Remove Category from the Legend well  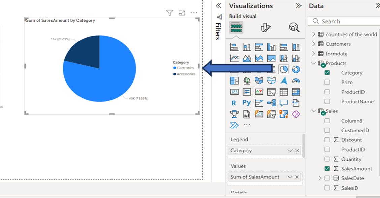tap(297, 150)
